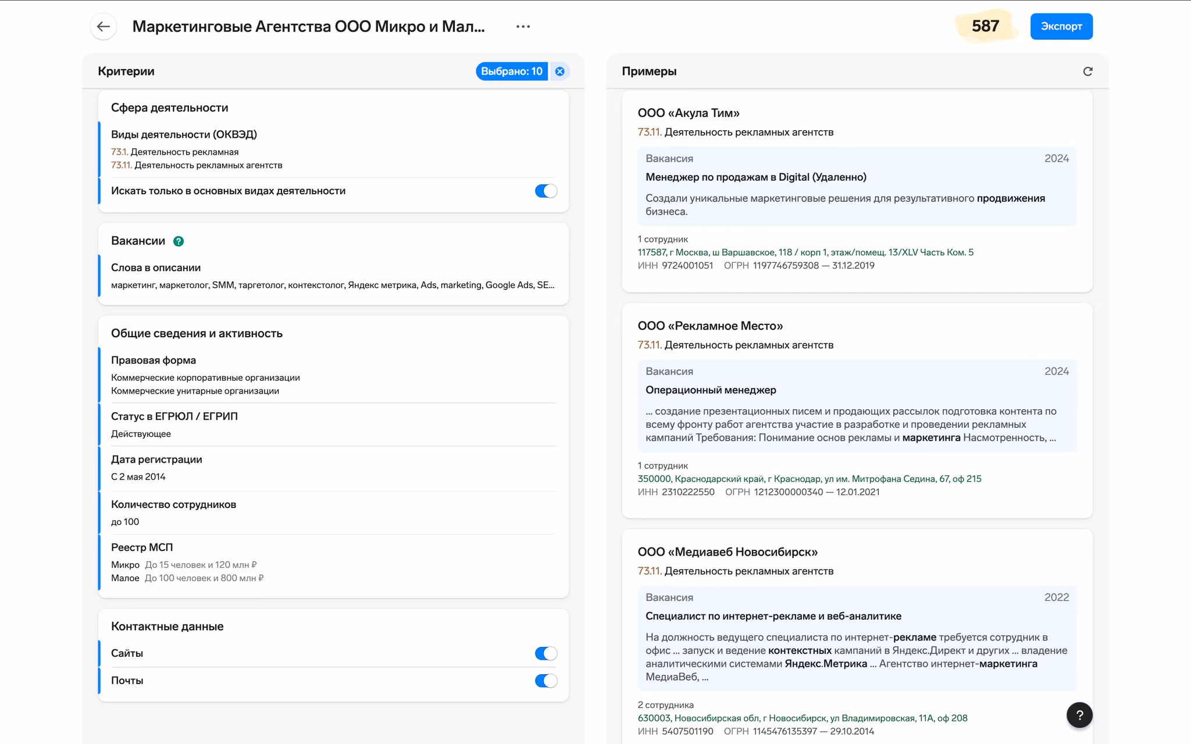Open the Виды деятельности (ОКВЭД) criterion
Image resolution: width=1191 pixels, height=744 pixels.
[x=184, y=134]
